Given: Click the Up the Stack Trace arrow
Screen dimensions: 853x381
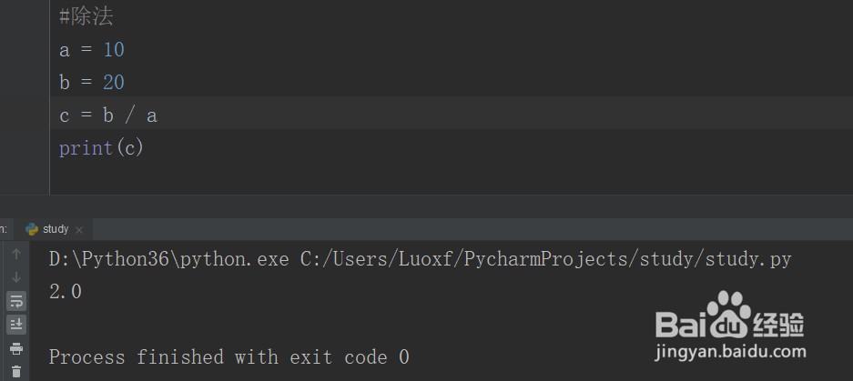Looking at the screenshot, I should tap(16, 254).
